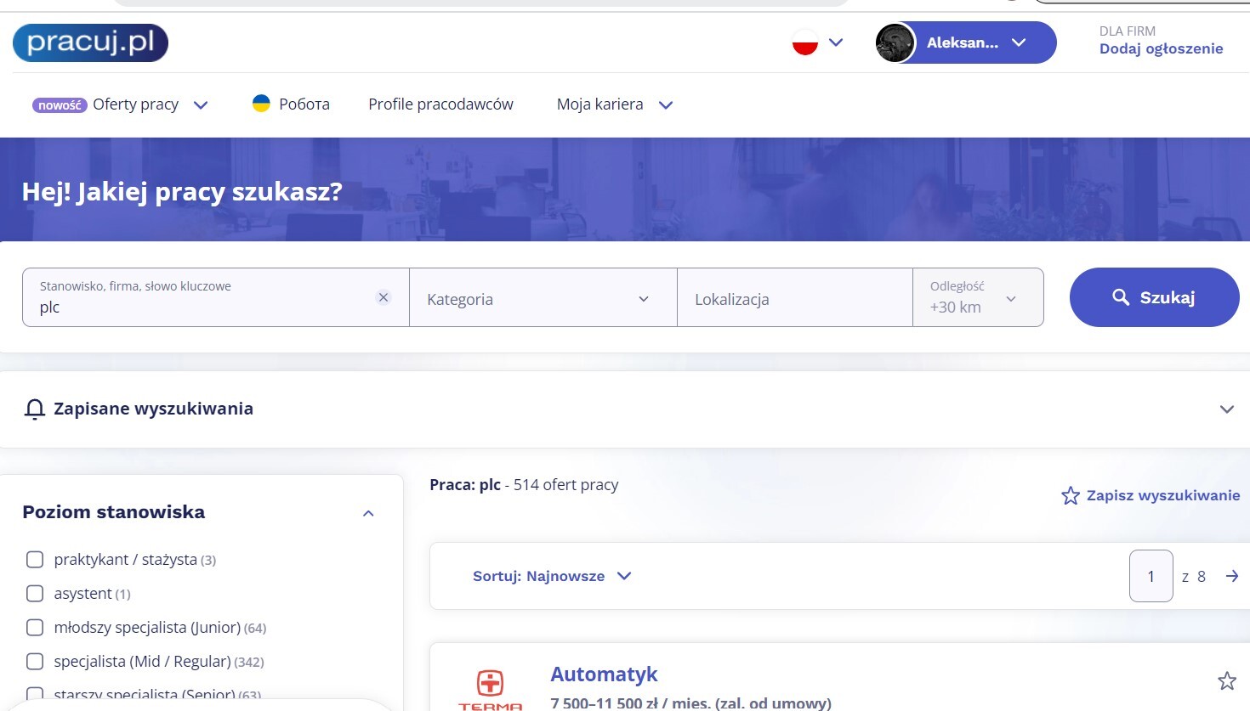Open the Робота menu item
1250x711 pixels.
click(x=304, y=104)
